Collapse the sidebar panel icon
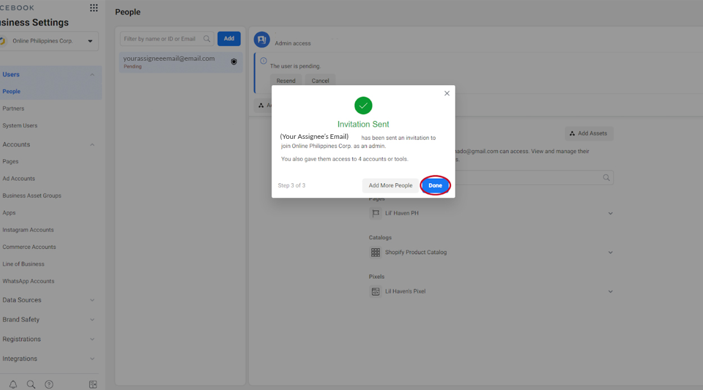 (93, 384)
